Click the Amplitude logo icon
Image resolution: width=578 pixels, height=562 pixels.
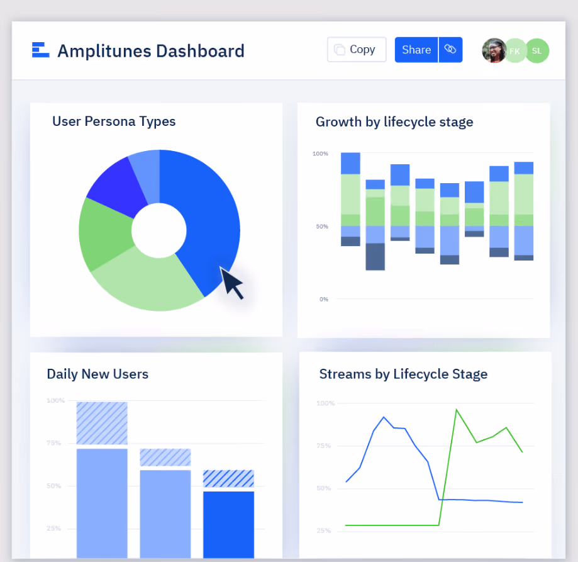tap(40, 50)
